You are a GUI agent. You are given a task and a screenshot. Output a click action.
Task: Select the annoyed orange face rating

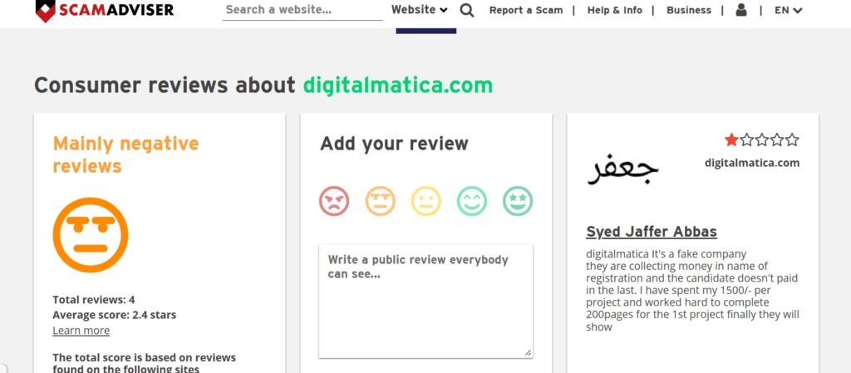380,201
